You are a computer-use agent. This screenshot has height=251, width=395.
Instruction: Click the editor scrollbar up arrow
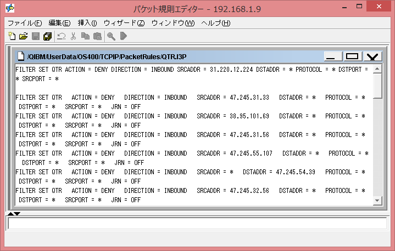[x=377, y=69]
